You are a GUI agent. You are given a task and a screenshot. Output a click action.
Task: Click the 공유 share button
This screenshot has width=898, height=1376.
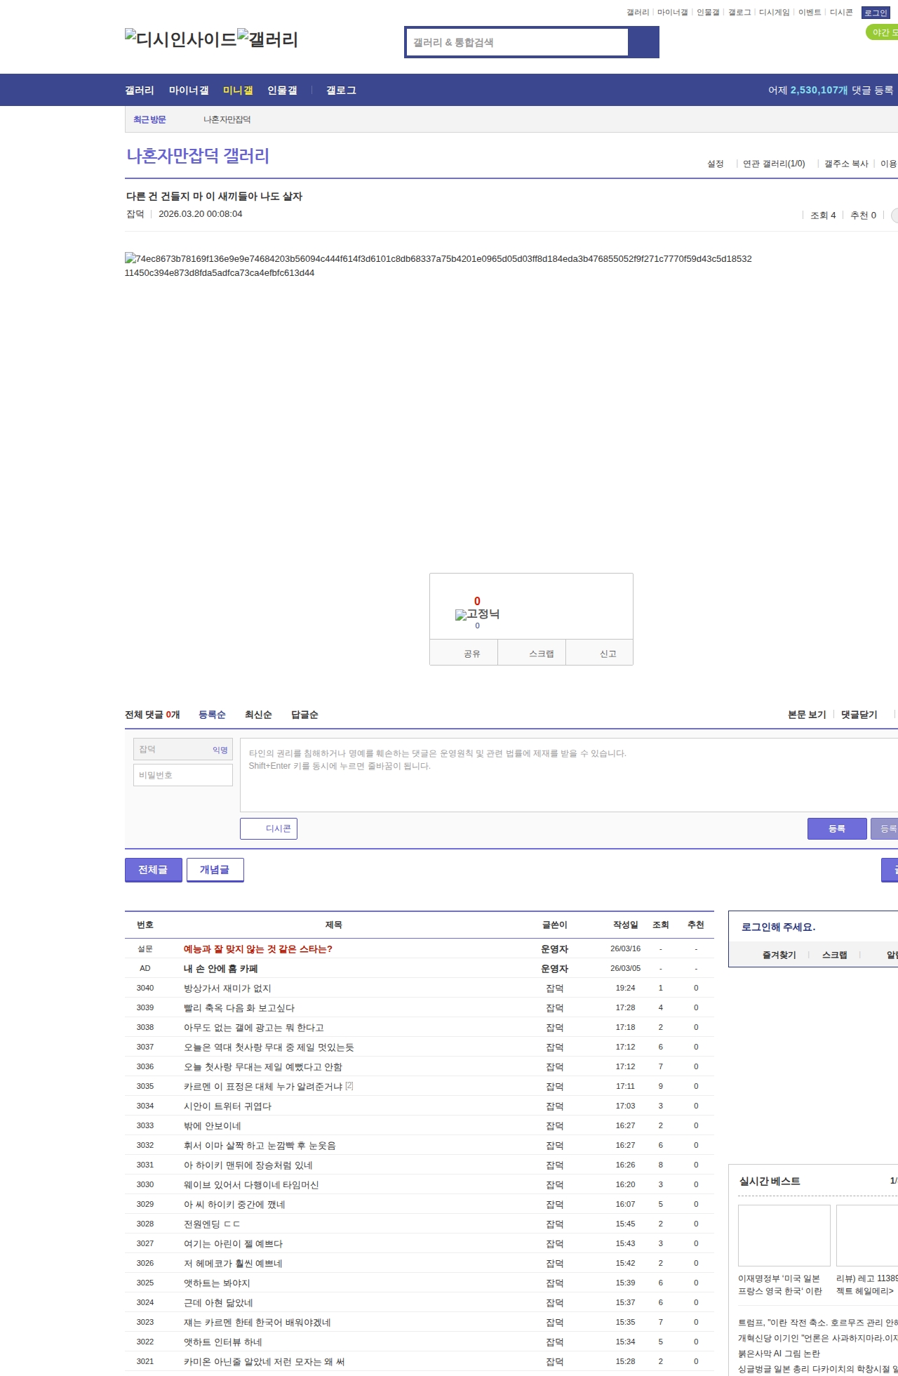click(x=464, y=652)
